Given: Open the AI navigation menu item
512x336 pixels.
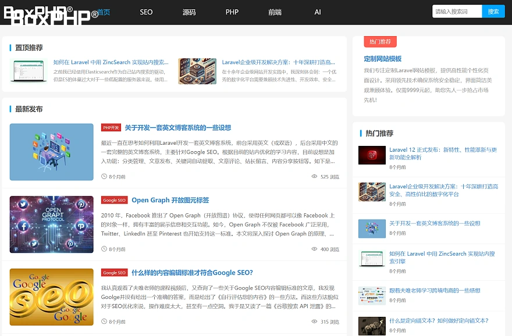Looking at the screenshot, I should coord(318,12).
